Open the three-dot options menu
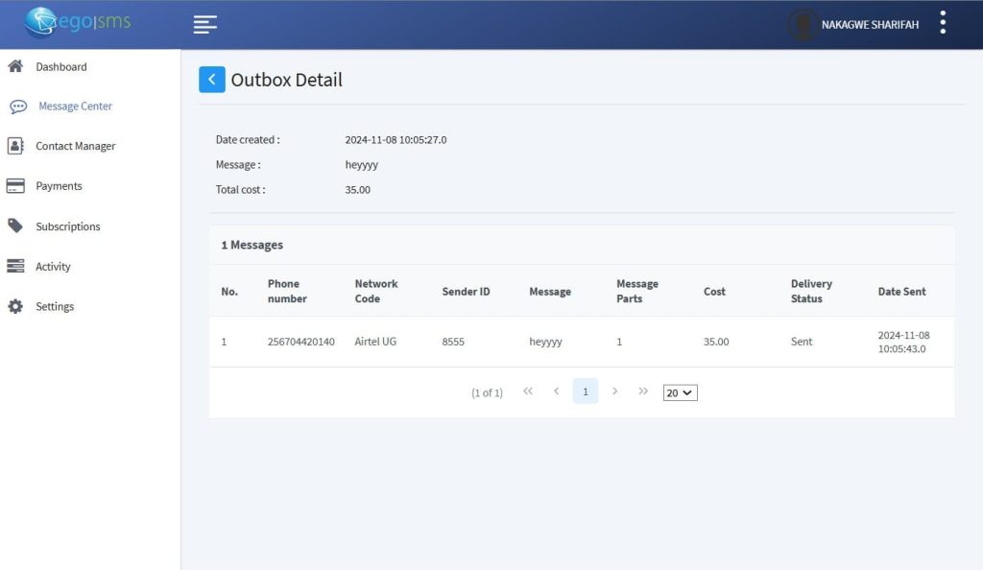 point(943,23)
